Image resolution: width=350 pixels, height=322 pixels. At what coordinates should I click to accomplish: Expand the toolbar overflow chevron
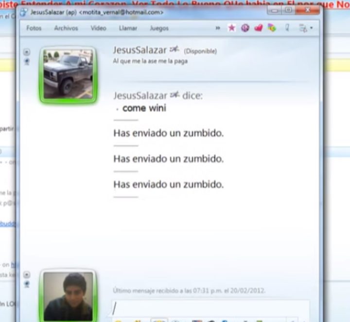tap(218, 28)
